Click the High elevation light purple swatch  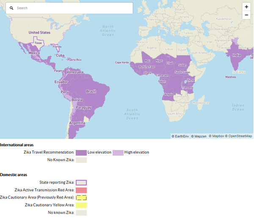(118, 152)
